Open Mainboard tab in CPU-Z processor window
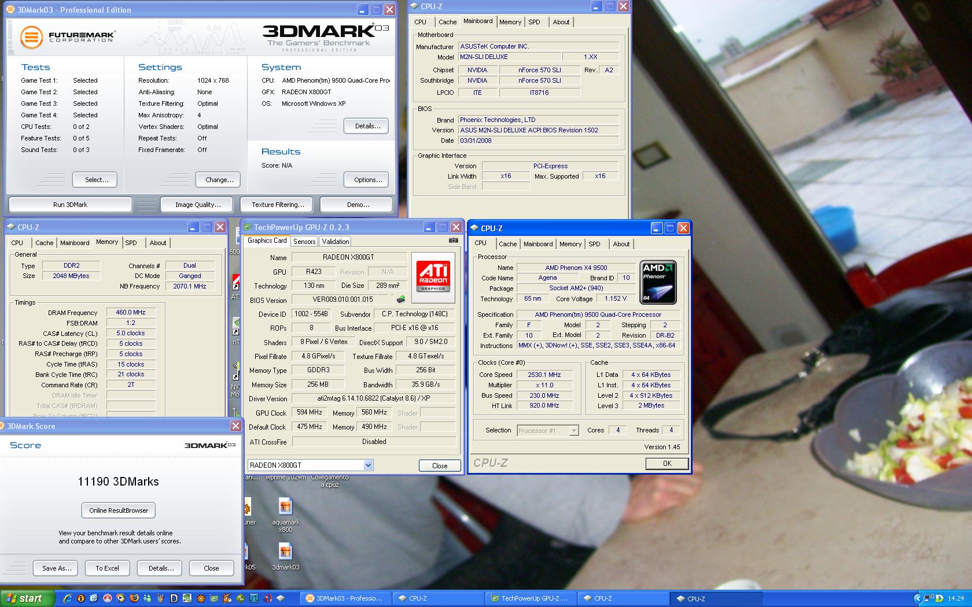972x607 pixels. (x=538, y=244)
